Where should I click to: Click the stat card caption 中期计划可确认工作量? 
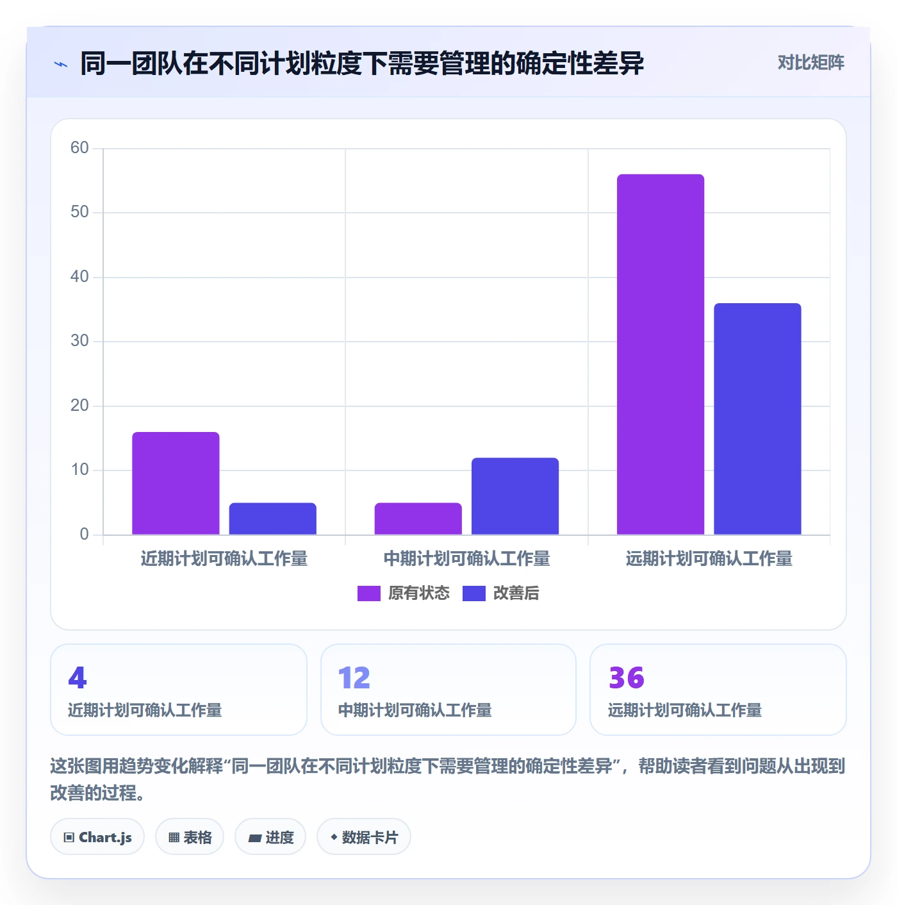[415, 710]
